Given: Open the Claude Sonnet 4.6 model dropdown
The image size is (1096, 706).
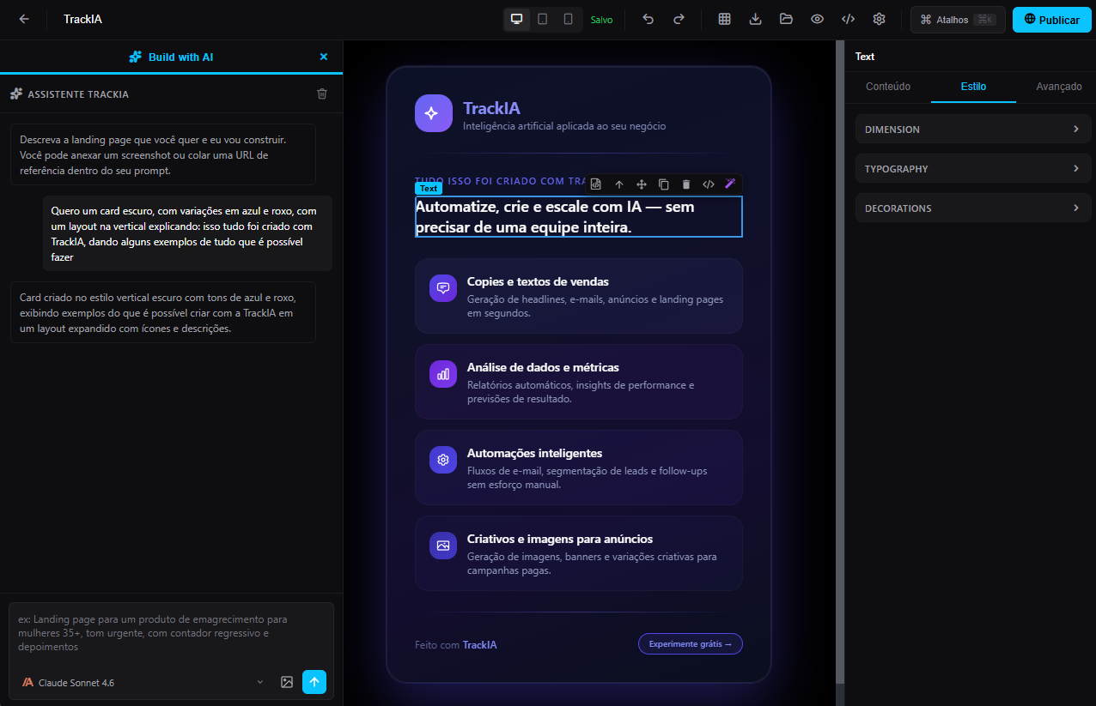Looking at the screenshot, I should (143, 682).
